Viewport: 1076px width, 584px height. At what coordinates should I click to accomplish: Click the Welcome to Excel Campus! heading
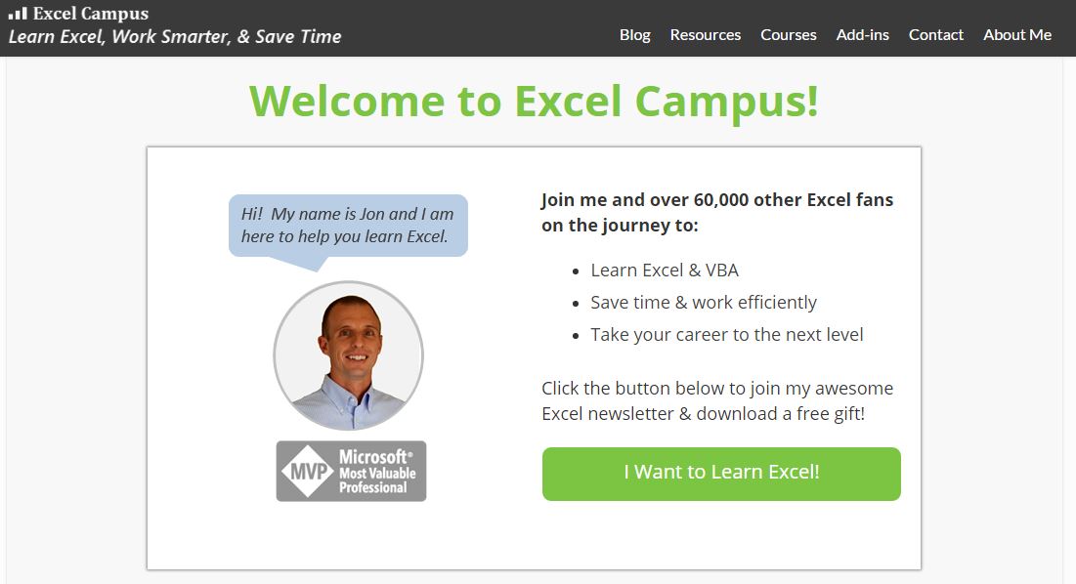coord(534,101)
